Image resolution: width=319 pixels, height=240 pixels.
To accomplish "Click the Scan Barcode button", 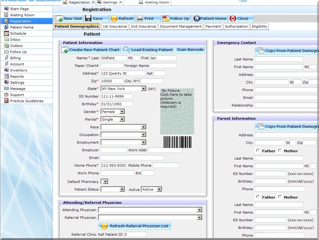I will point(190,50).
